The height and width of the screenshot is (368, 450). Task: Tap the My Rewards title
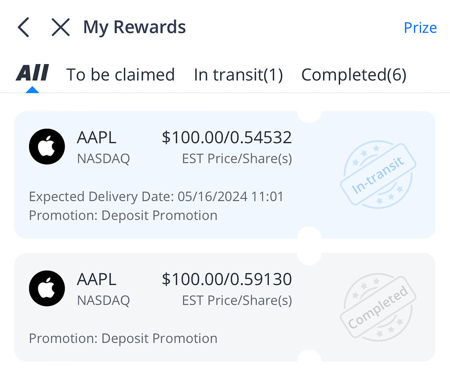click(134, 27)
